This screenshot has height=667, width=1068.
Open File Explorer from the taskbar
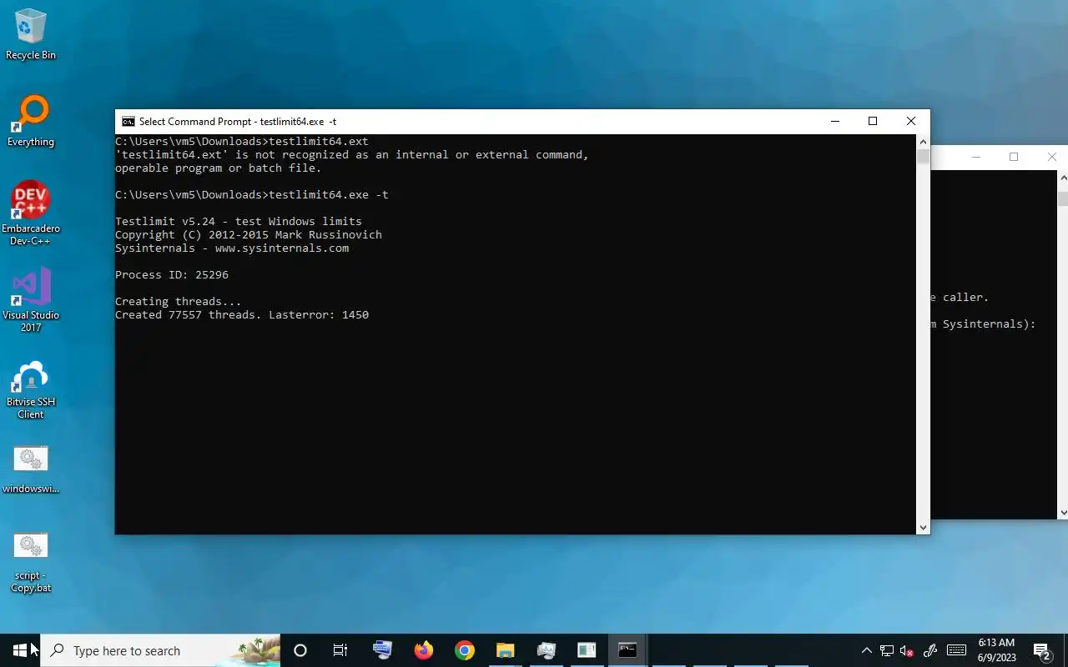[x=505, y=650]
